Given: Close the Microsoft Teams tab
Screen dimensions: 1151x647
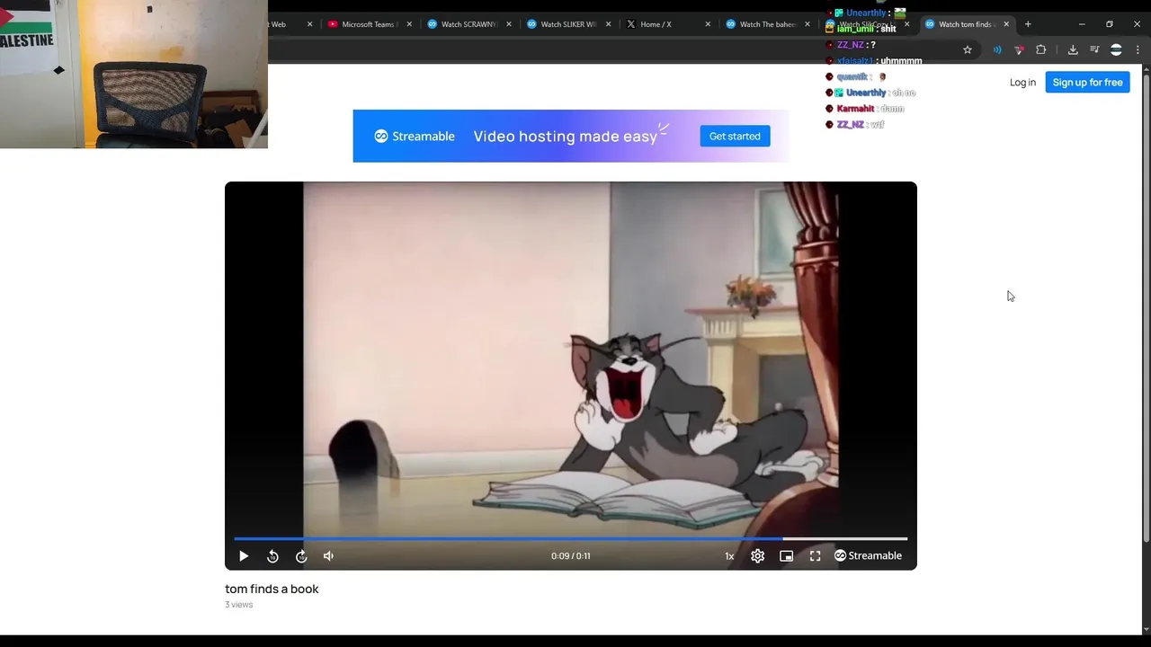Looking at the screenshot, I should [x=409, y=24].
